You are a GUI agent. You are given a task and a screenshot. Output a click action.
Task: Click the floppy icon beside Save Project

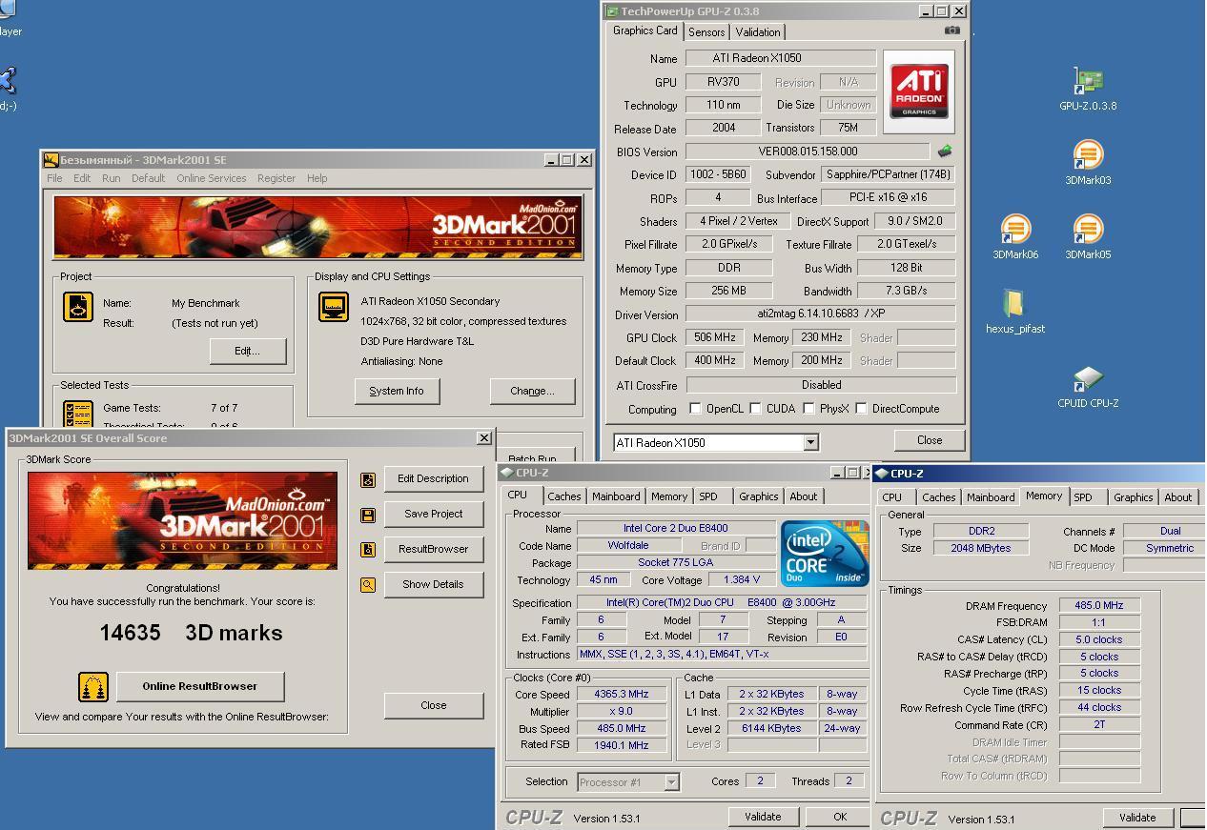pos(368,515)
